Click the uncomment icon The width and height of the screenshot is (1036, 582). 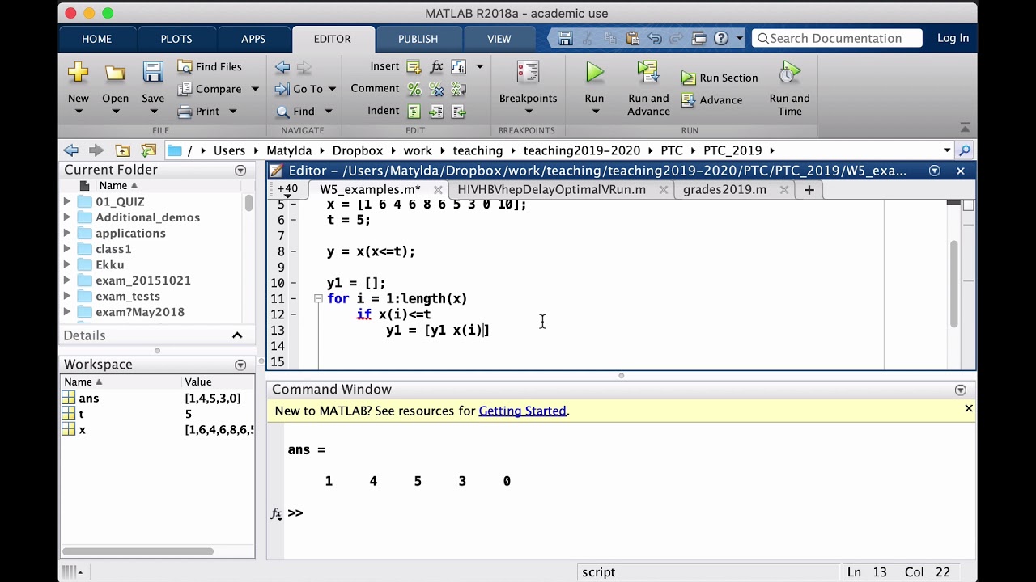pyautogui.click(x=436, y=89)
